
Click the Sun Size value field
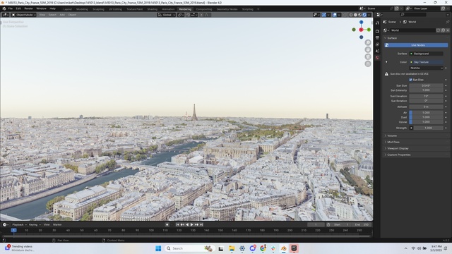[426, 85]
